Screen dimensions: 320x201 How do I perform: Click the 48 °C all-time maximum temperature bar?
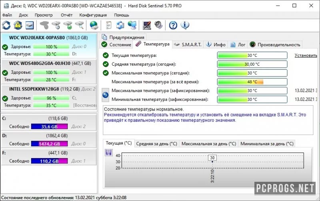click(x=252, y=82)
